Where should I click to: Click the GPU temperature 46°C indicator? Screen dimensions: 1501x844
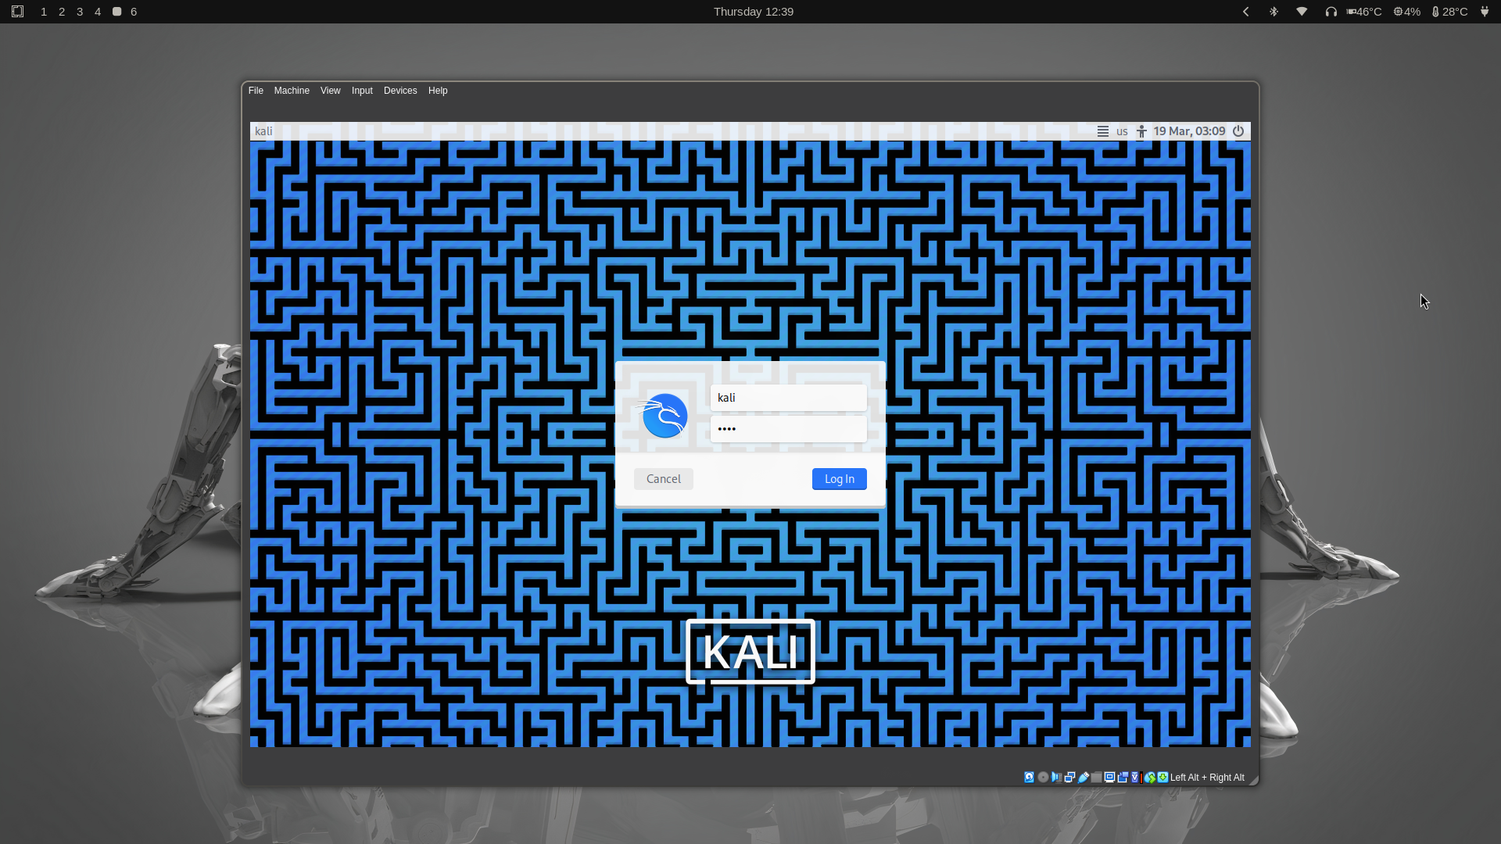coord(1364,12)
